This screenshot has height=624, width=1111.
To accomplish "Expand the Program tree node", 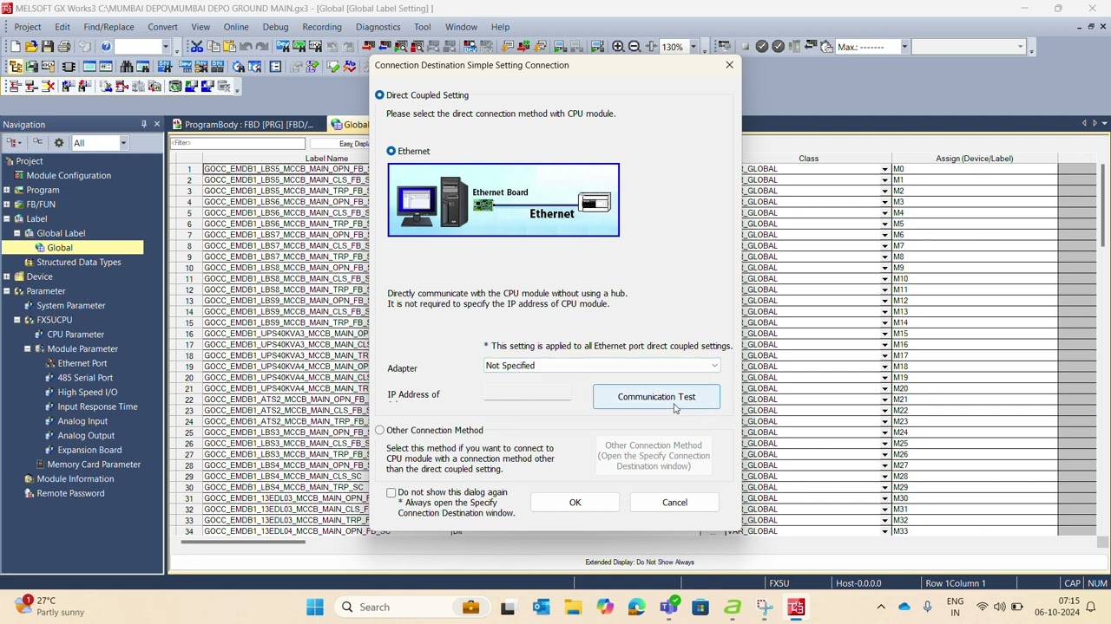I will coord(6,190).
